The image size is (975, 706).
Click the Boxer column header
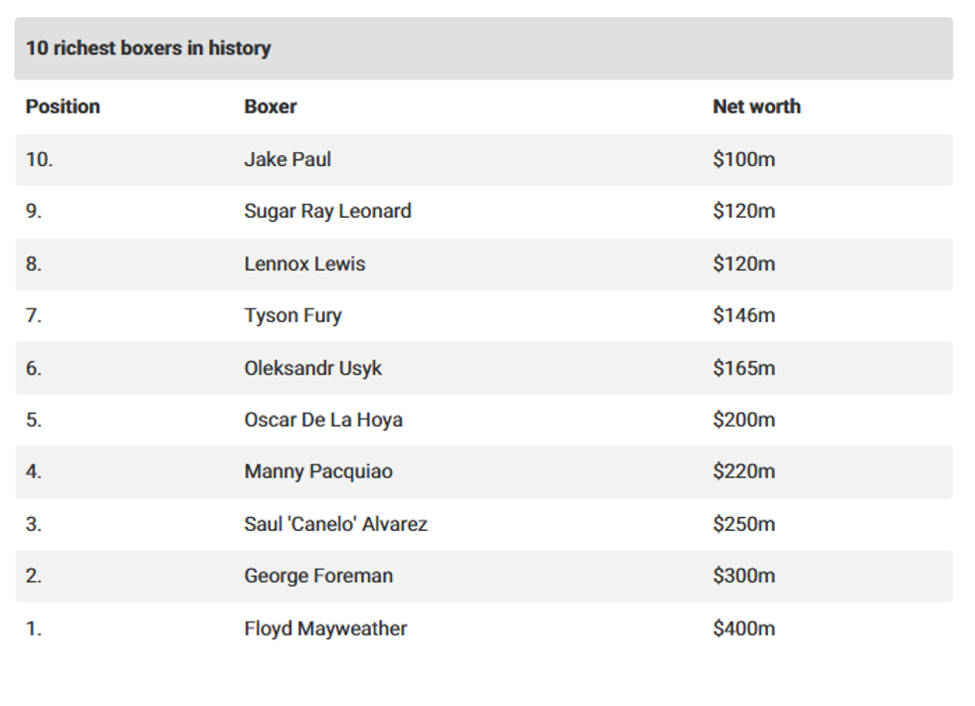pos(271,106)
